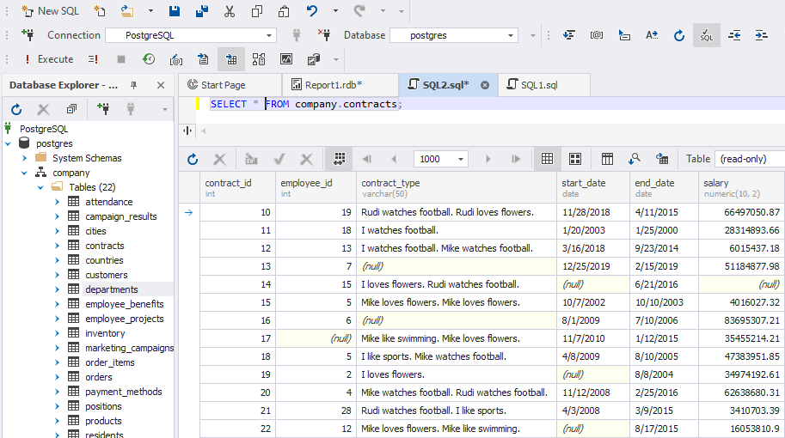Select the PostgreSQL connection node
Image resolution: width=785 pixels, height=438 pixels.
(44, 129)
